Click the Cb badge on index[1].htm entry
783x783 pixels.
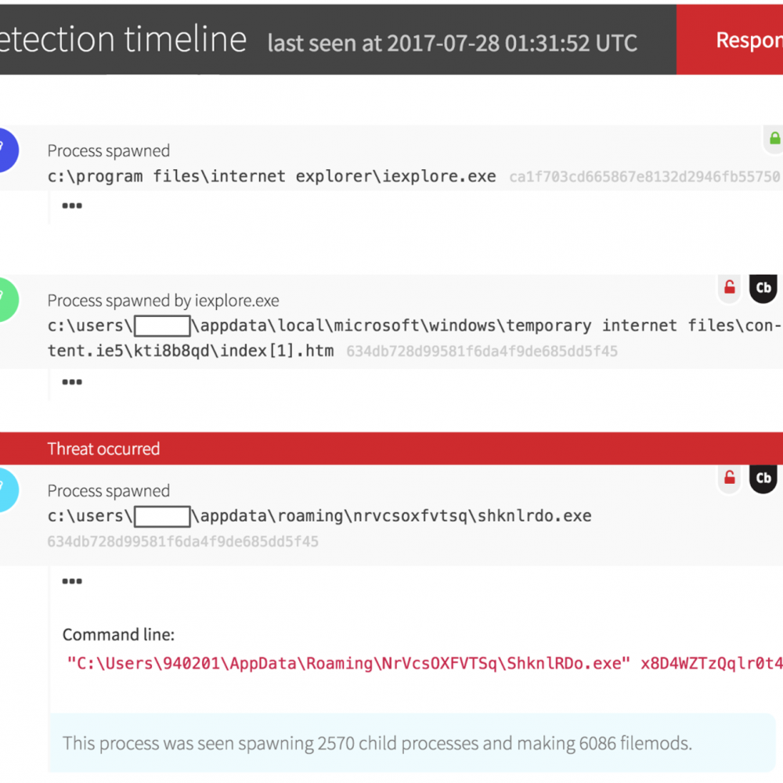[x=763, y=288]
